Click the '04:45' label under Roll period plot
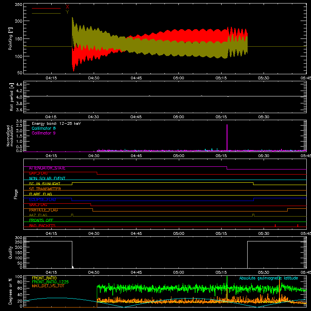Viewport: 311px width, 311px height. point(136,117)
